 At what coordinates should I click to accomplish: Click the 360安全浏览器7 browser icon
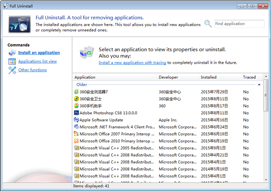[x=76, y=92]
